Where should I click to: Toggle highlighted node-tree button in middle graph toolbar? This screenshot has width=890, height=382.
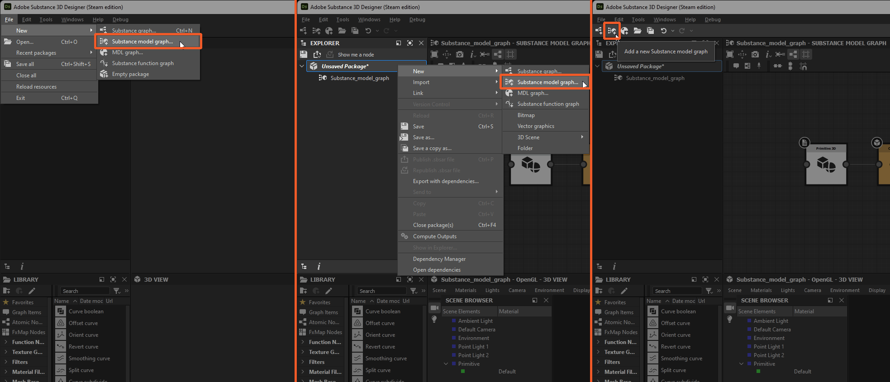tap(498, 54)
